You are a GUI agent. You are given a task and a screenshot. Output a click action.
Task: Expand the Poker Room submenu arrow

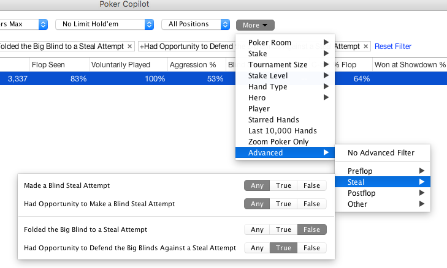[x=326, y=42]
